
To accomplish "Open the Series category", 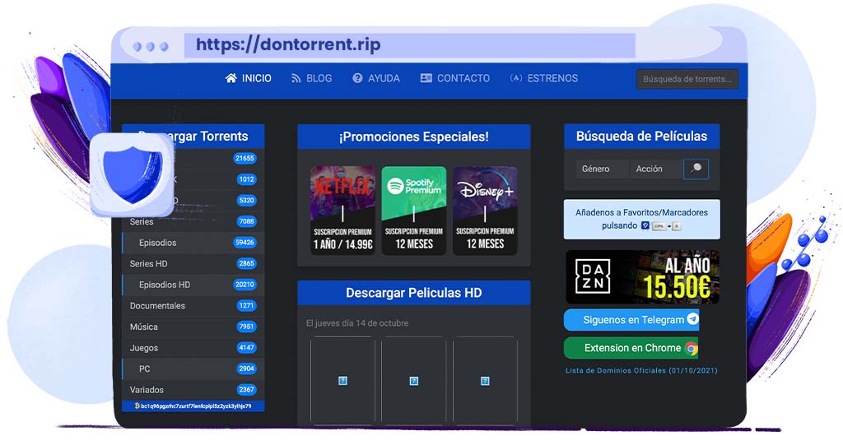I will pos(193,221).
